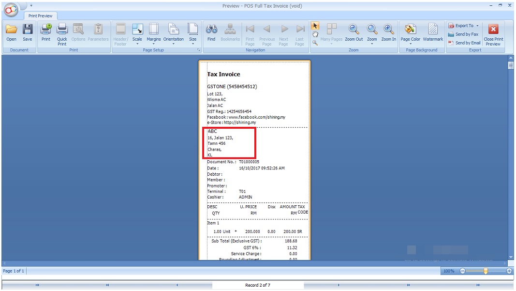Switch to the Print Preview tab
The width and height of the screenshot is (516, 291).
[39, 16]
